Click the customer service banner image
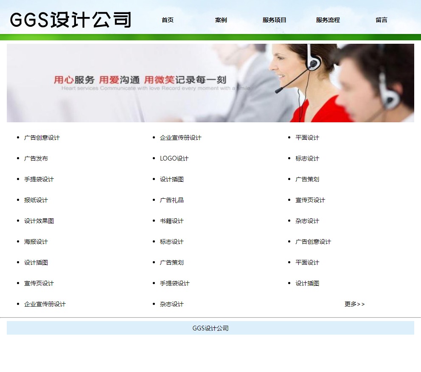This screenshot has height=372, width=421. pyautogui.click(x=210, y=83)
